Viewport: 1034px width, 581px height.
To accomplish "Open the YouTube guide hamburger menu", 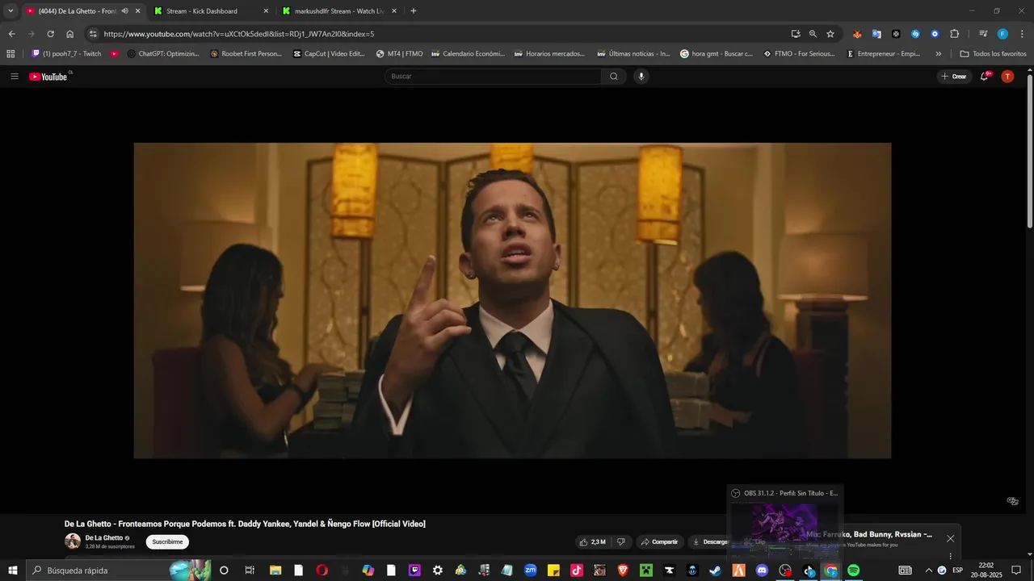I will click(15, 77).
